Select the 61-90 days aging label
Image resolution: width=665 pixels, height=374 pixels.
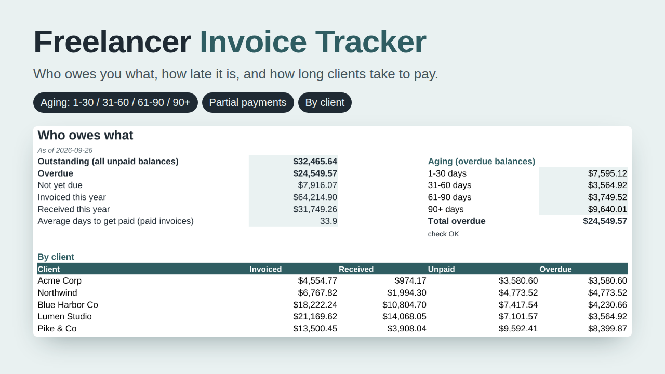(x=450, y=197)
